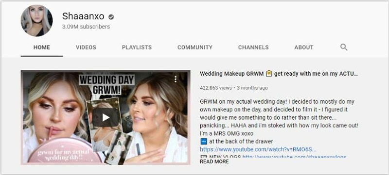Select the Home tab
This screenshot has height=175, width=389.
pos(42,47)
